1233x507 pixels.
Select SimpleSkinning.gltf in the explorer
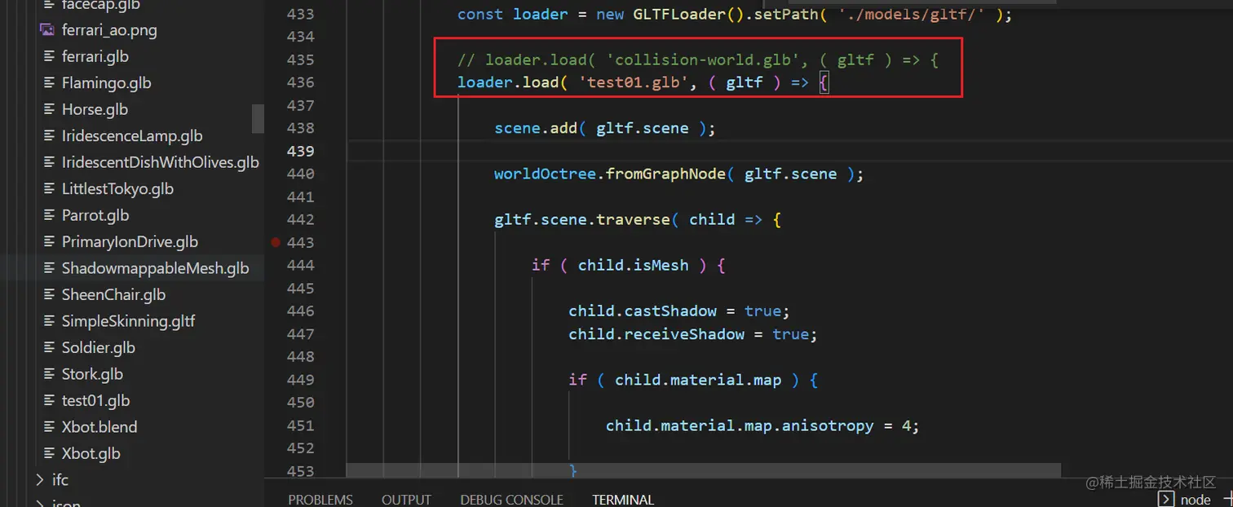point(128,321)
